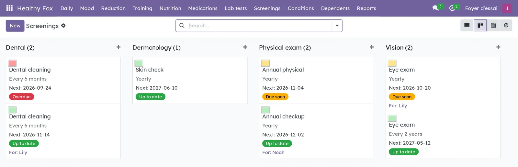The image size is (518, 167).
Task: Click Up to date badge on Annual checkup
Action: point(277,143)
